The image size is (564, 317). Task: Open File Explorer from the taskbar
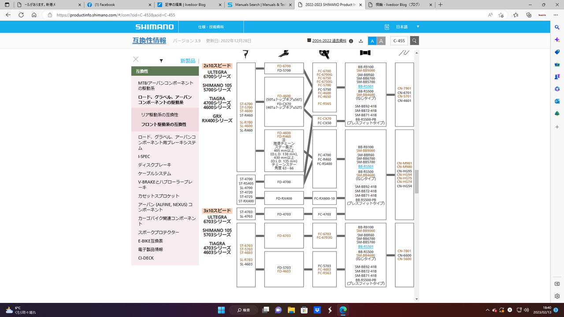tap(291, 310)
